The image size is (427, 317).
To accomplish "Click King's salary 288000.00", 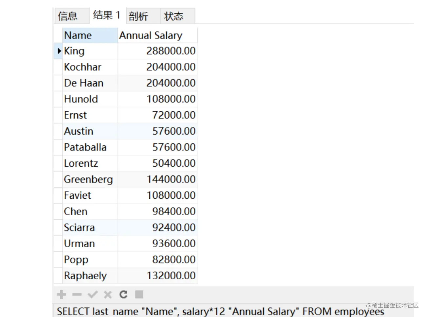I will [x=158, y=51].
